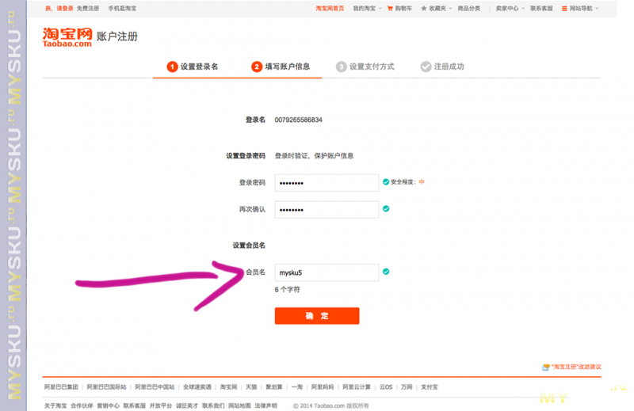Open the 手机逛淘宝 link
The image size is (634, 411).
122,8
